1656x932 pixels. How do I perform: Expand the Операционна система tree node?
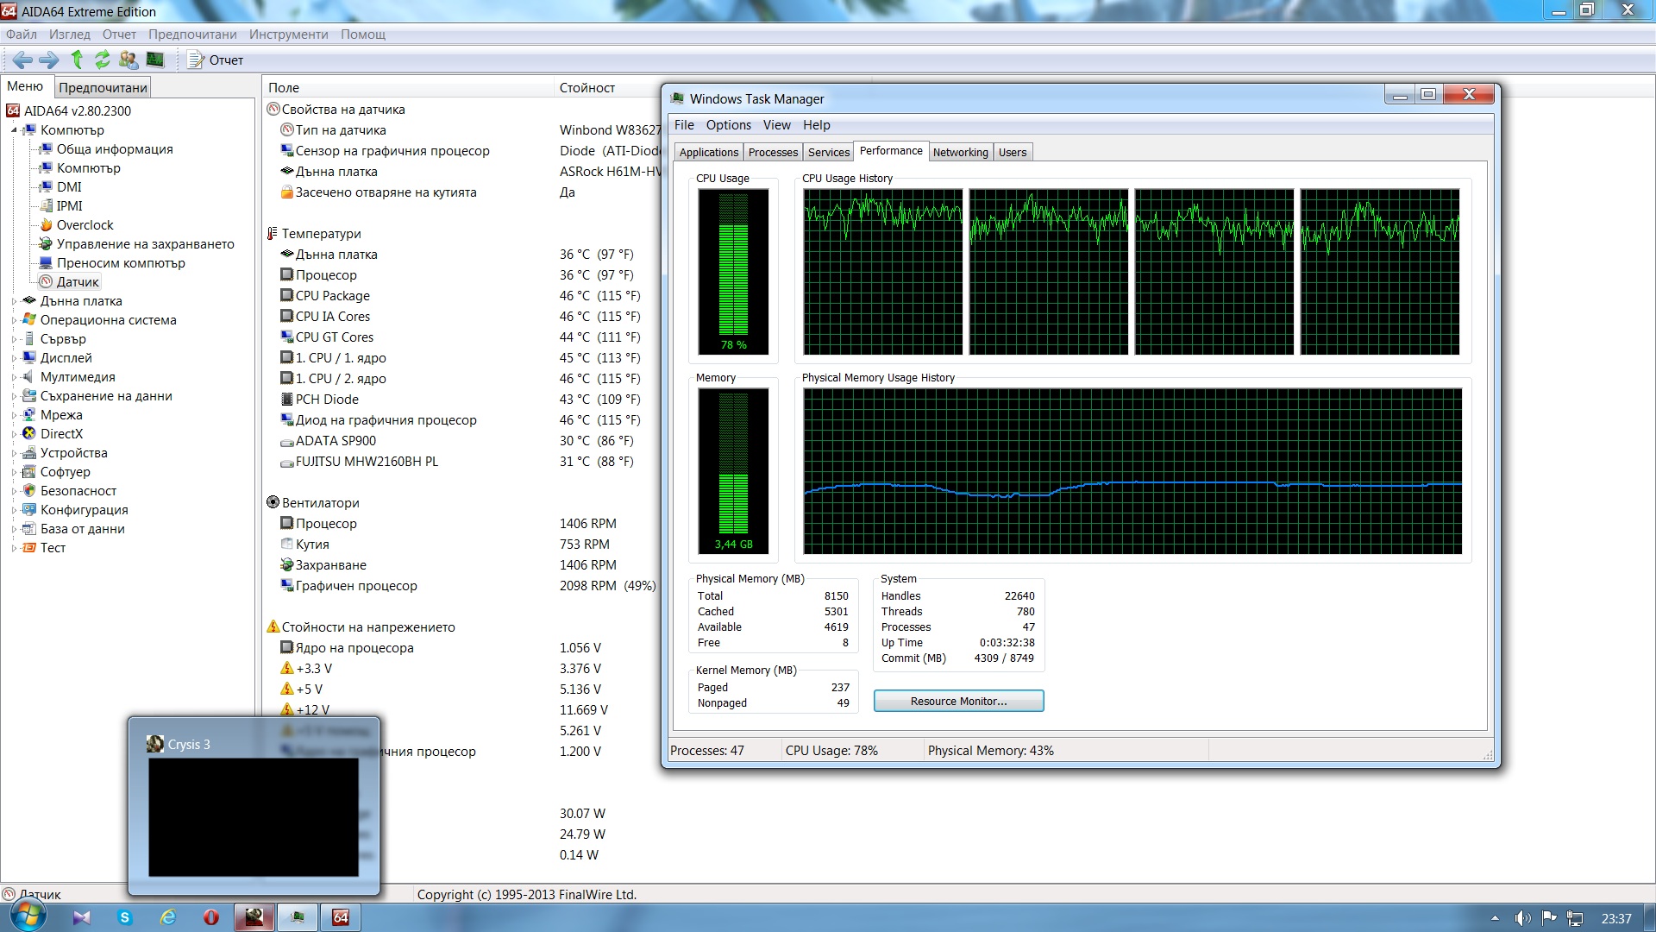click(14, 320)
